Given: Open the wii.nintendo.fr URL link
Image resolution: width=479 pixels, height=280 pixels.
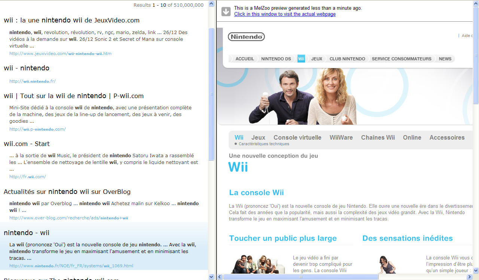Looking at the screenshot, I should click(33, 81).
